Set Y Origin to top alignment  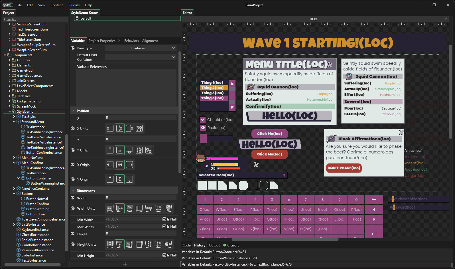click(110, 179)
